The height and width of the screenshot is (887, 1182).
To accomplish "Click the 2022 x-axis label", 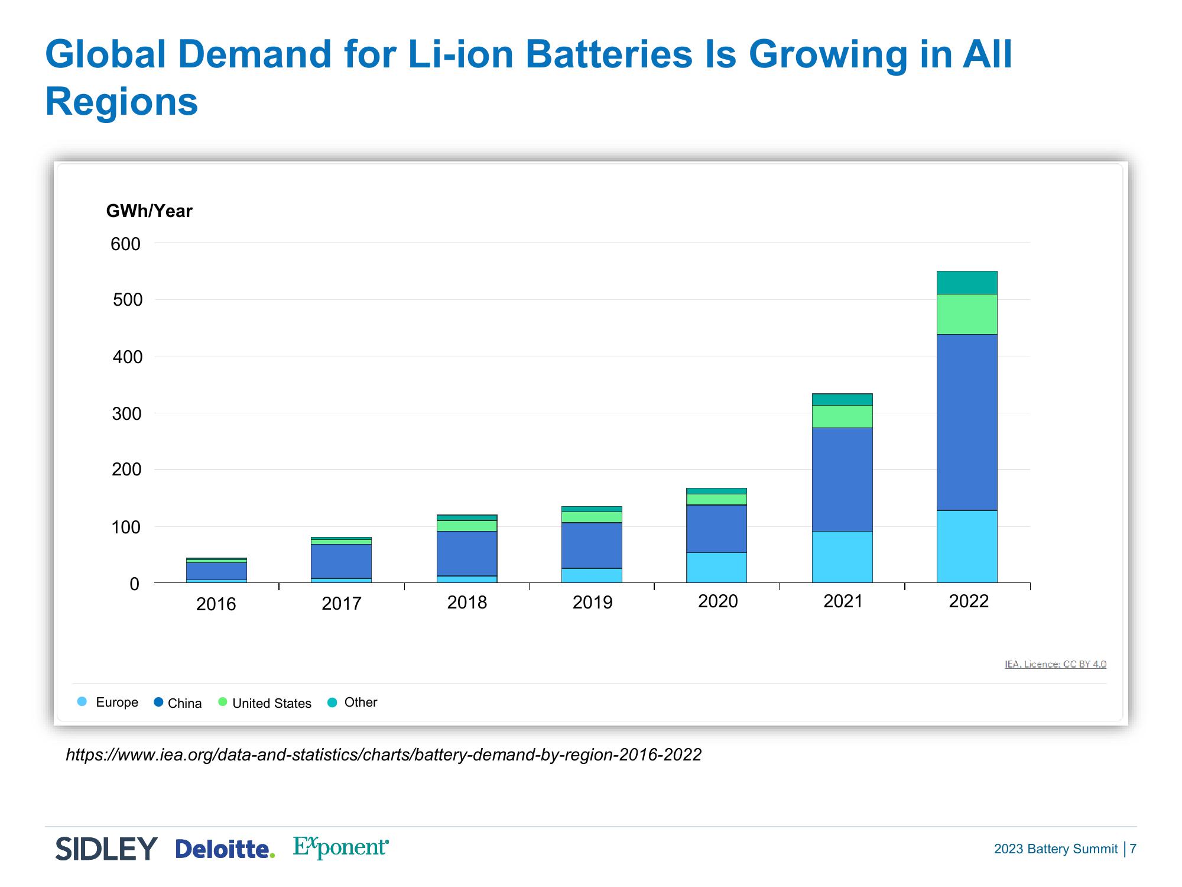I will point(969,601).
